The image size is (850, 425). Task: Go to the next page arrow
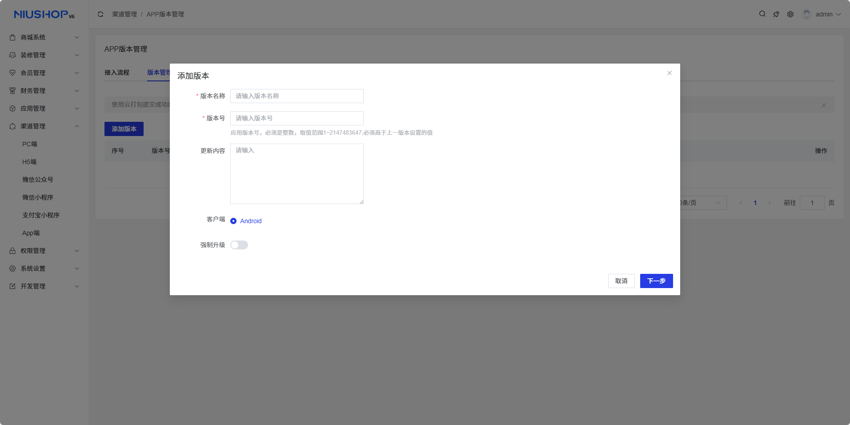click(x=770, y=203)
